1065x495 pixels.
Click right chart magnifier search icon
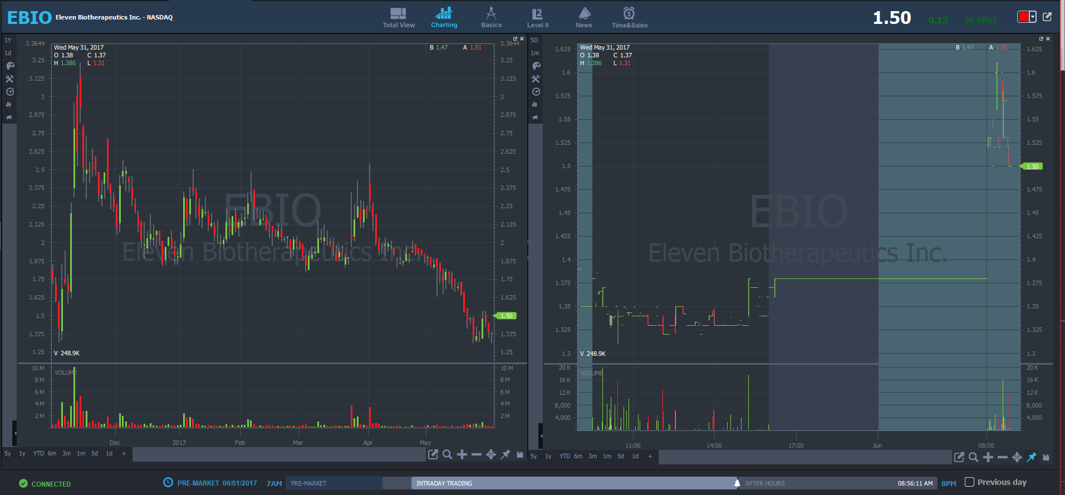(x=973, y=457)
